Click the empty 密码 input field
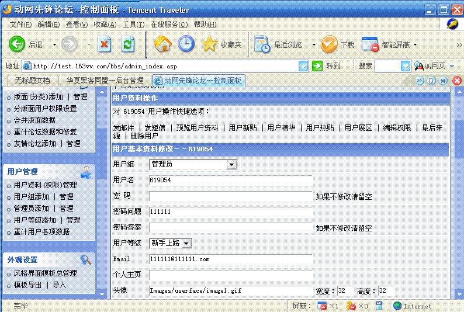Screen dimensions: 464x312 click(231, 196)
